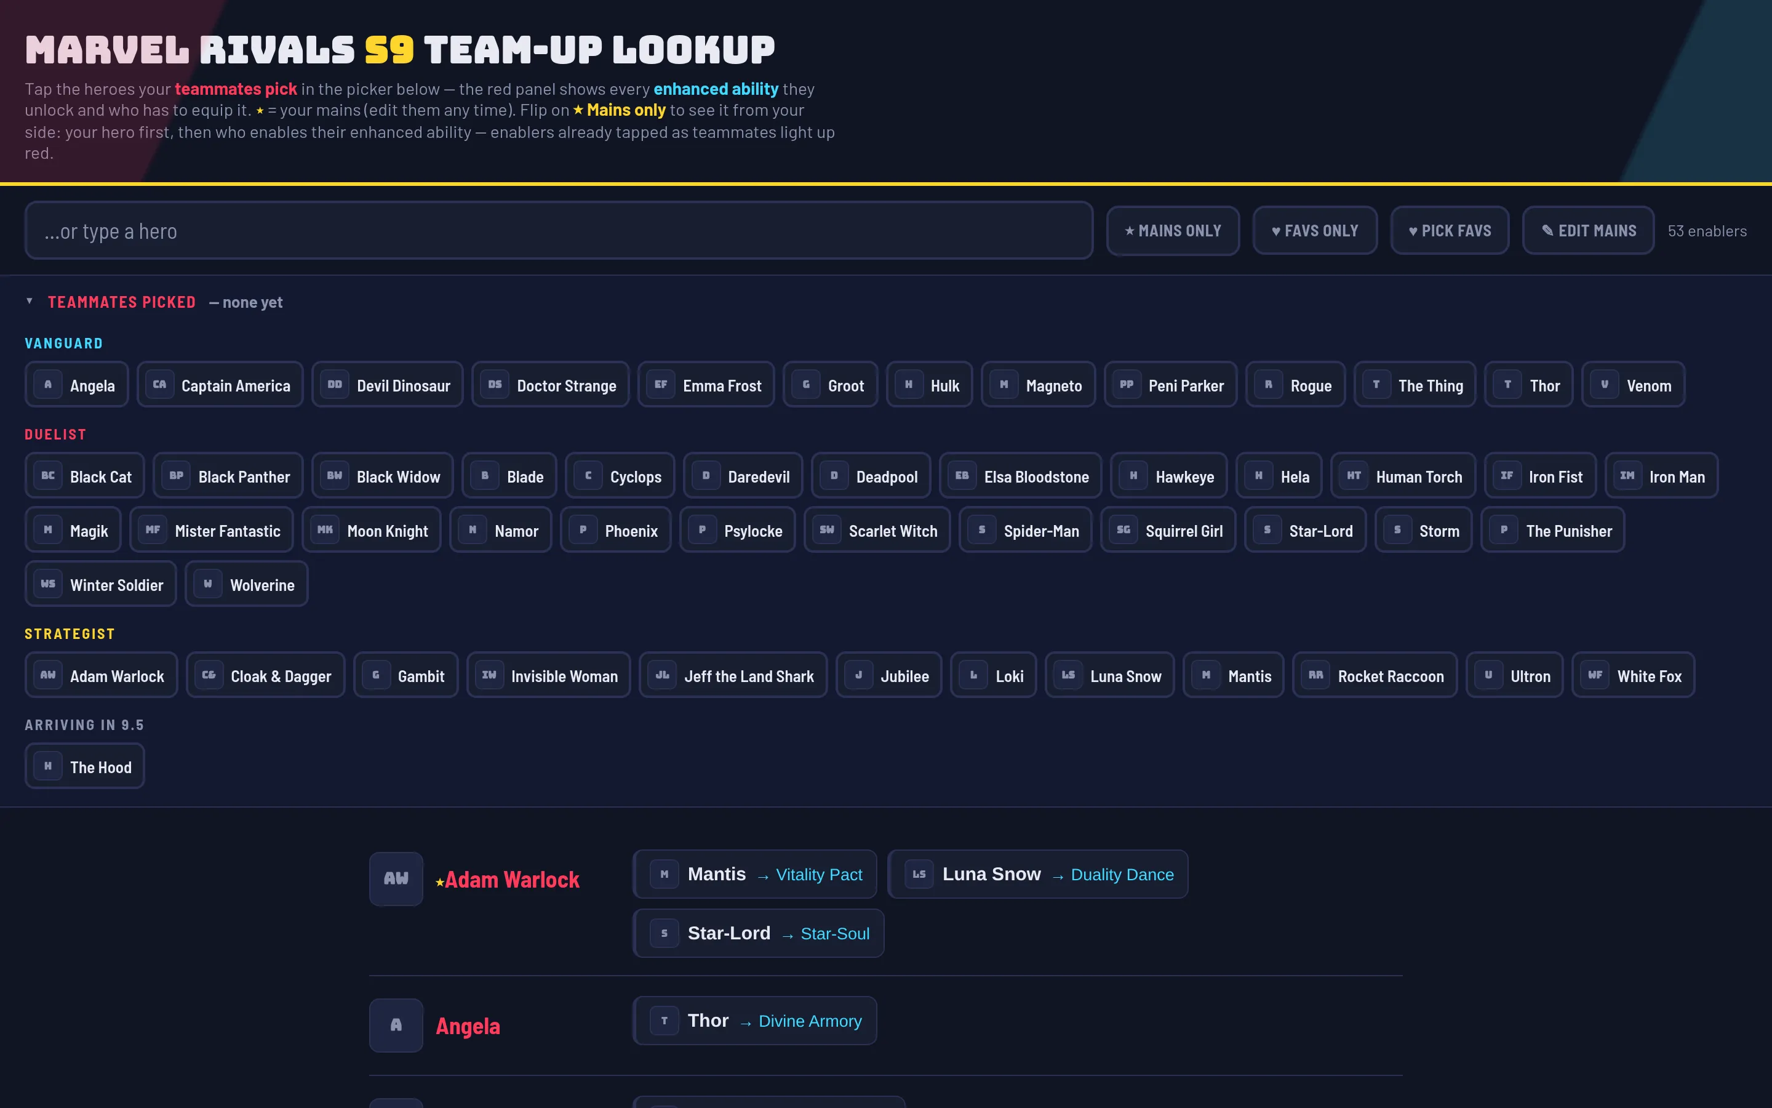Toggle the Favs Only filter

(1315, 231)
